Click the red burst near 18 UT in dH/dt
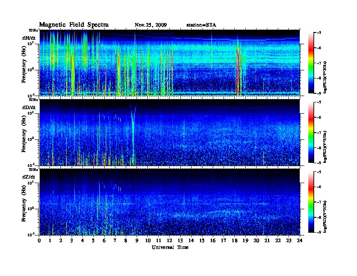 (238, 68)
